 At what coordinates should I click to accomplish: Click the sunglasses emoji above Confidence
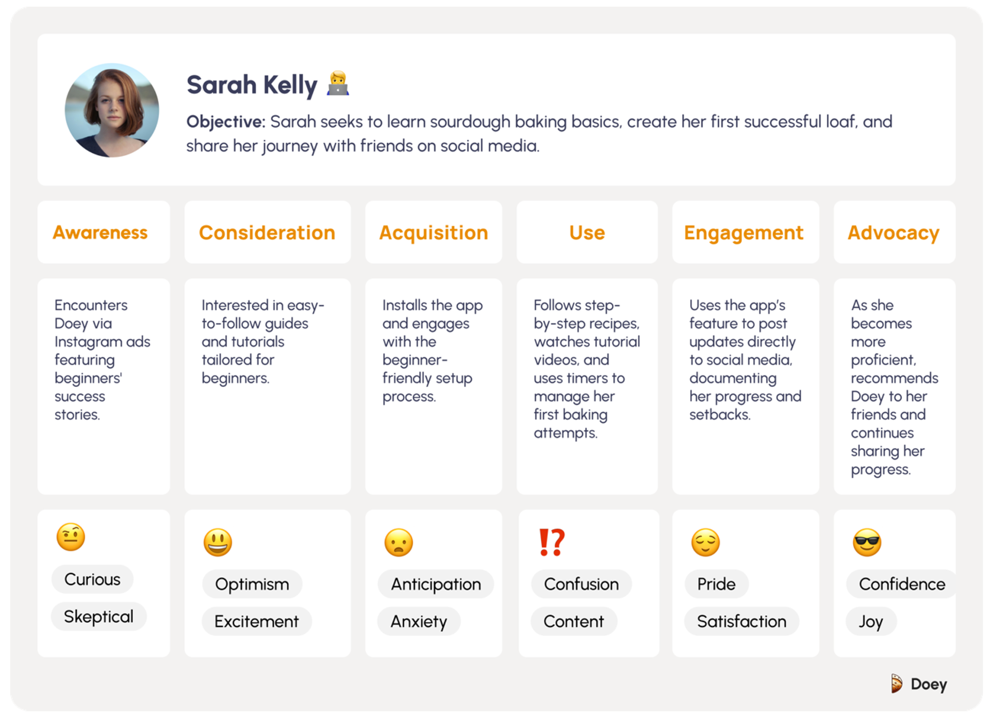tap(867, 542)
